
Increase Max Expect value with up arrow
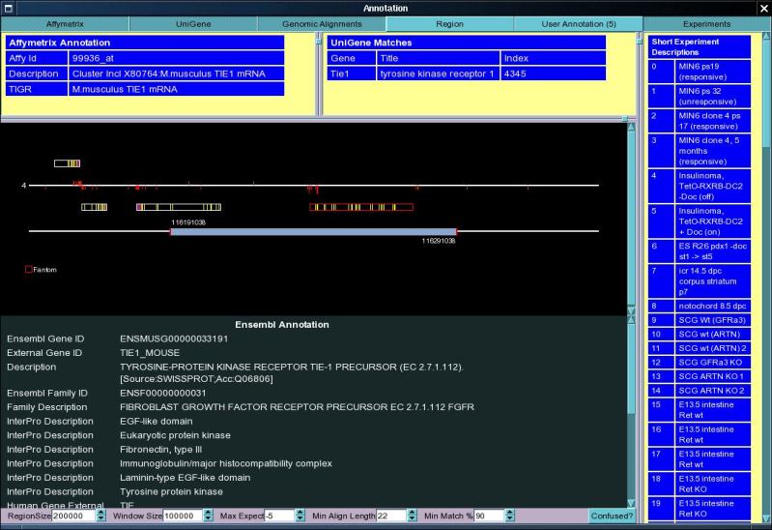point(298,513)
